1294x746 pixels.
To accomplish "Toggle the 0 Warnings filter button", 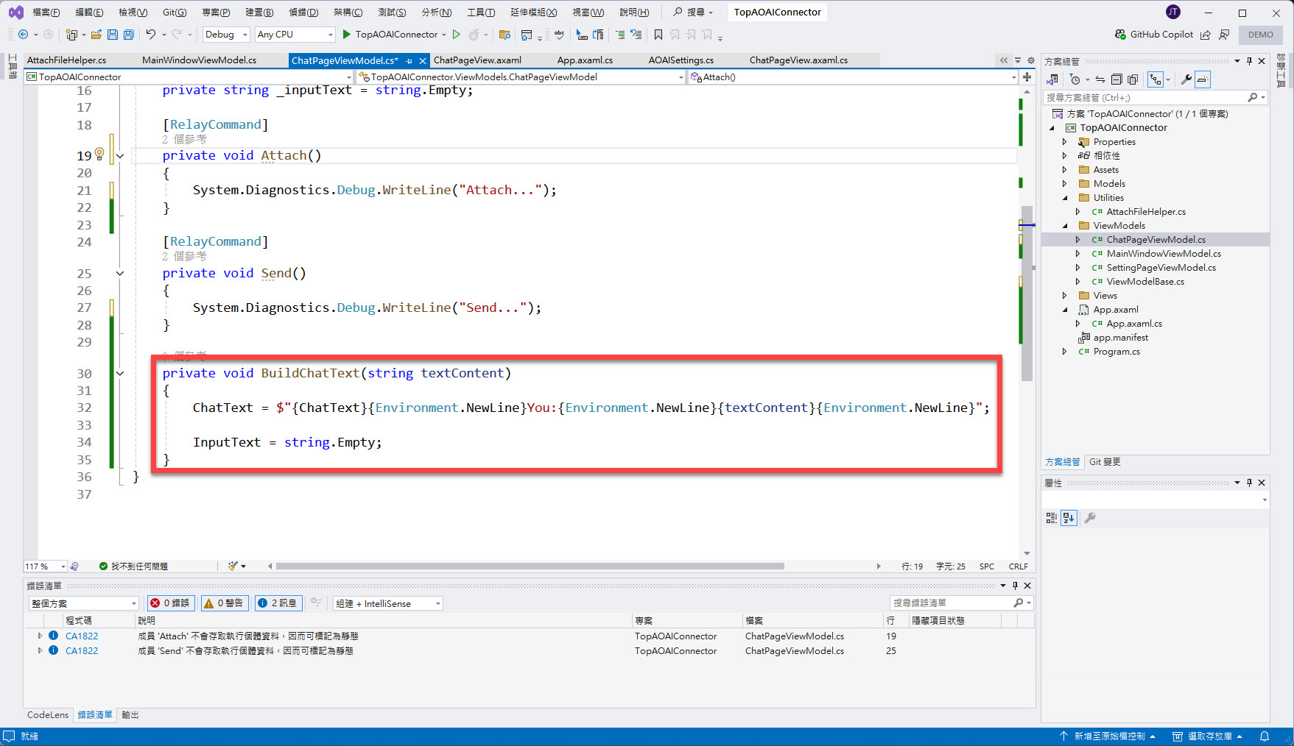I will 224,603.
